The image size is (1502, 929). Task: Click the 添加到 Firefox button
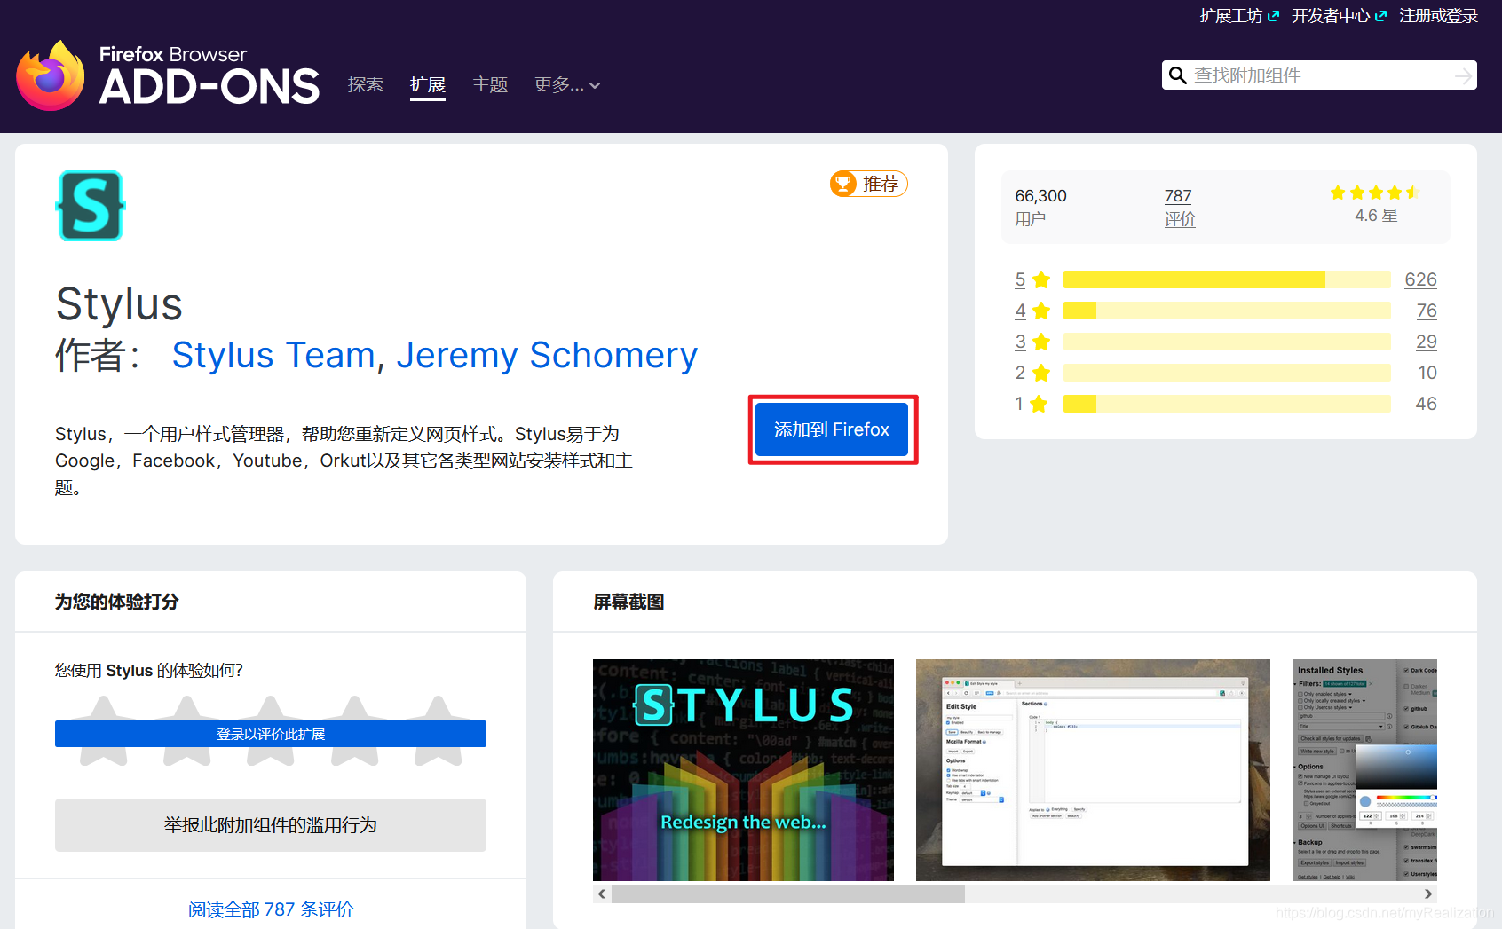pos(832,429)
